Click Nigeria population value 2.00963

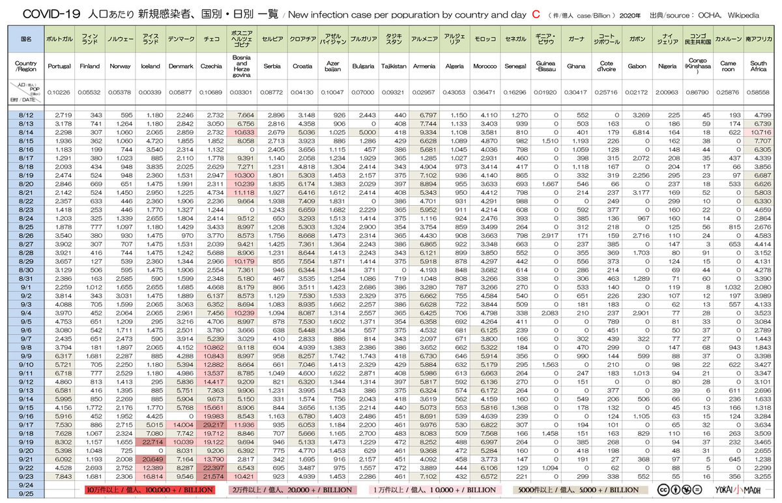tap(667, 93)
